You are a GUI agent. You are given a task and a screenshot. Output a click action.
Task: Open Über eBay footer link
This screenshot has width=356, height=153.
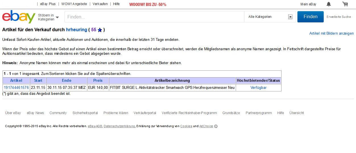pyautogui.click(x=13, y=113)
